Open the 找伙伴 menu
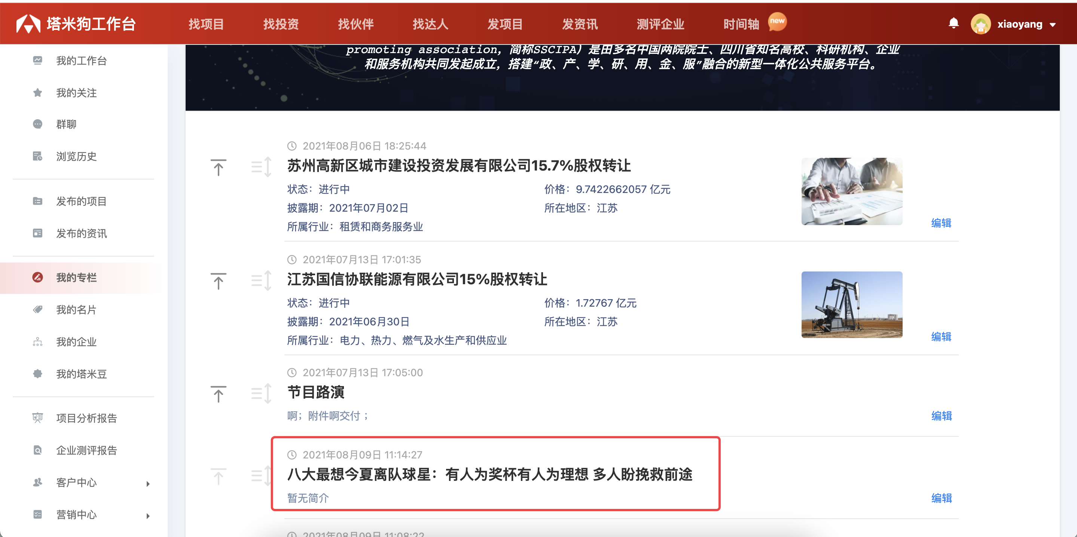This screenshot has height=537, width=1077. click(x=356, y=24)
